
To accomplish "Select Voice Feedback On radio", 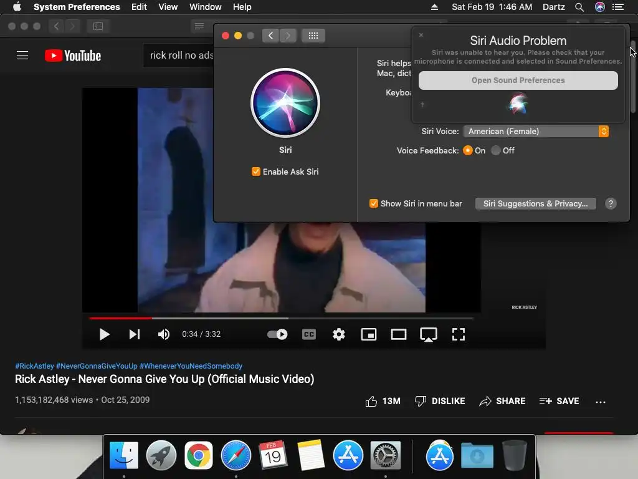I will tap(468, 150).
